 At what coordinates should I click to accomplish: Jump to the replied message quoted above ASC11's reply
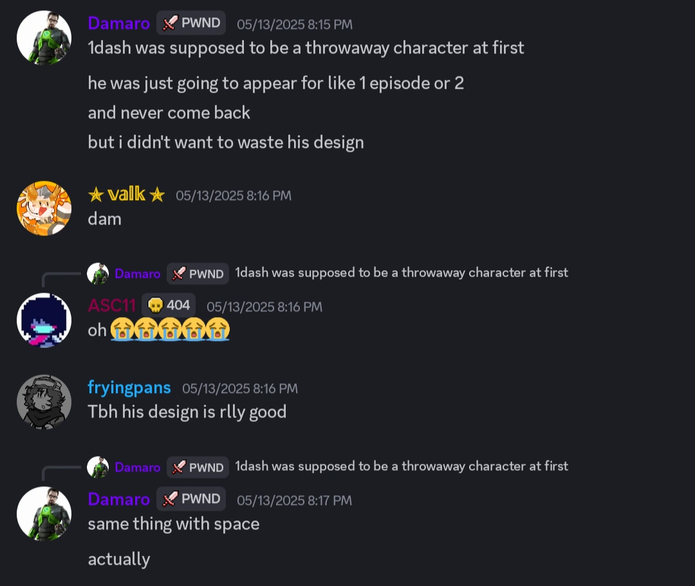pos(401,273)
